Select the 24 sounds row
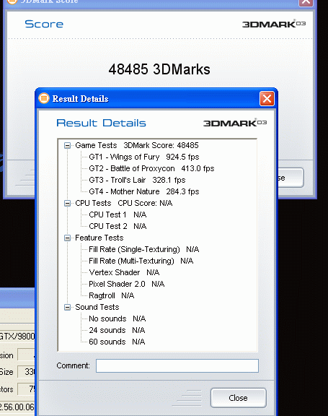 point(117,330)
